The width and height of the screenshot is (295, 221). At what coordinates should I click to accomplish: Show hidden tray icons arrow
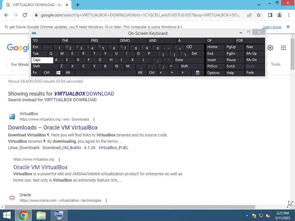coord(247,216)
